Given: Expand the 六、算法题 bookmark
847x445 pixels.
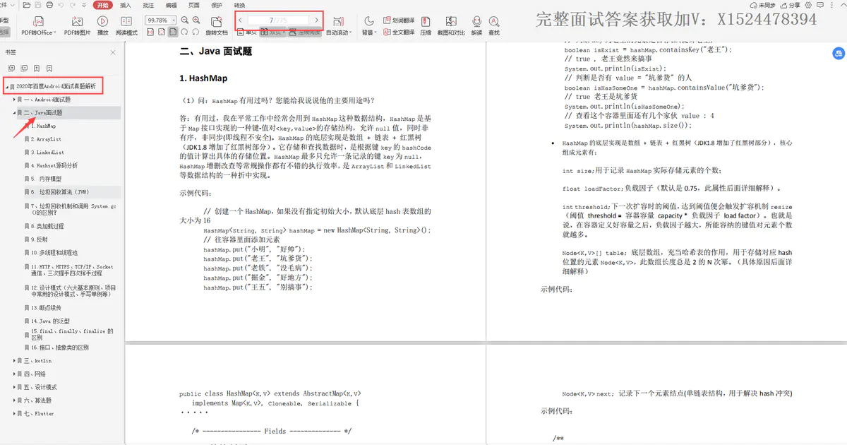Looking at the screenshot, I should [15, 400].
